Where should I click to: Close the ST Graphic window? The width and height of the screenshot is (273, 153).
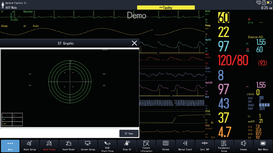point(134,43)
